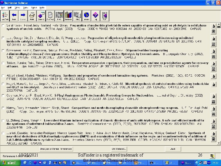
Task: Open computer full-text icon for nucleotide photolabile esters reference
Action: click(214, 31)
